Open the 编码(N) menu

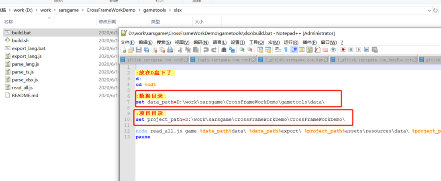click(x=201, y=43)
